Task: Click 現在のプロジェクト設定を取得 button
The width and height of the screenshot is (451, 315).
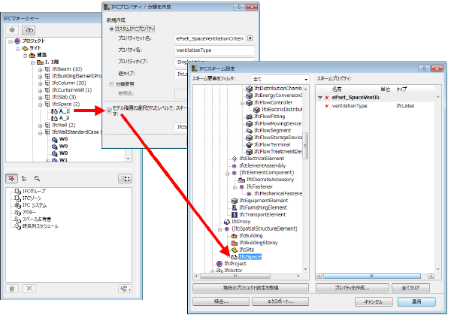Action: (x=250, y=288)
